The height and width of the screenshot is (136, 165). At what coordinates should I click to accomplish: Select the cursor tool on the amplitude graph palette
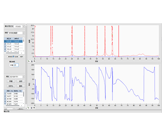coord(29,61)
